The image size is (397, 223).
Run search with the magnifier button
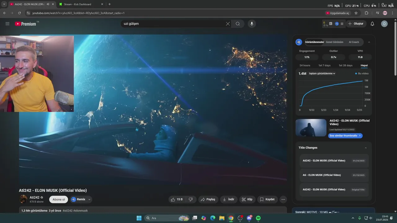pos(238,24)
